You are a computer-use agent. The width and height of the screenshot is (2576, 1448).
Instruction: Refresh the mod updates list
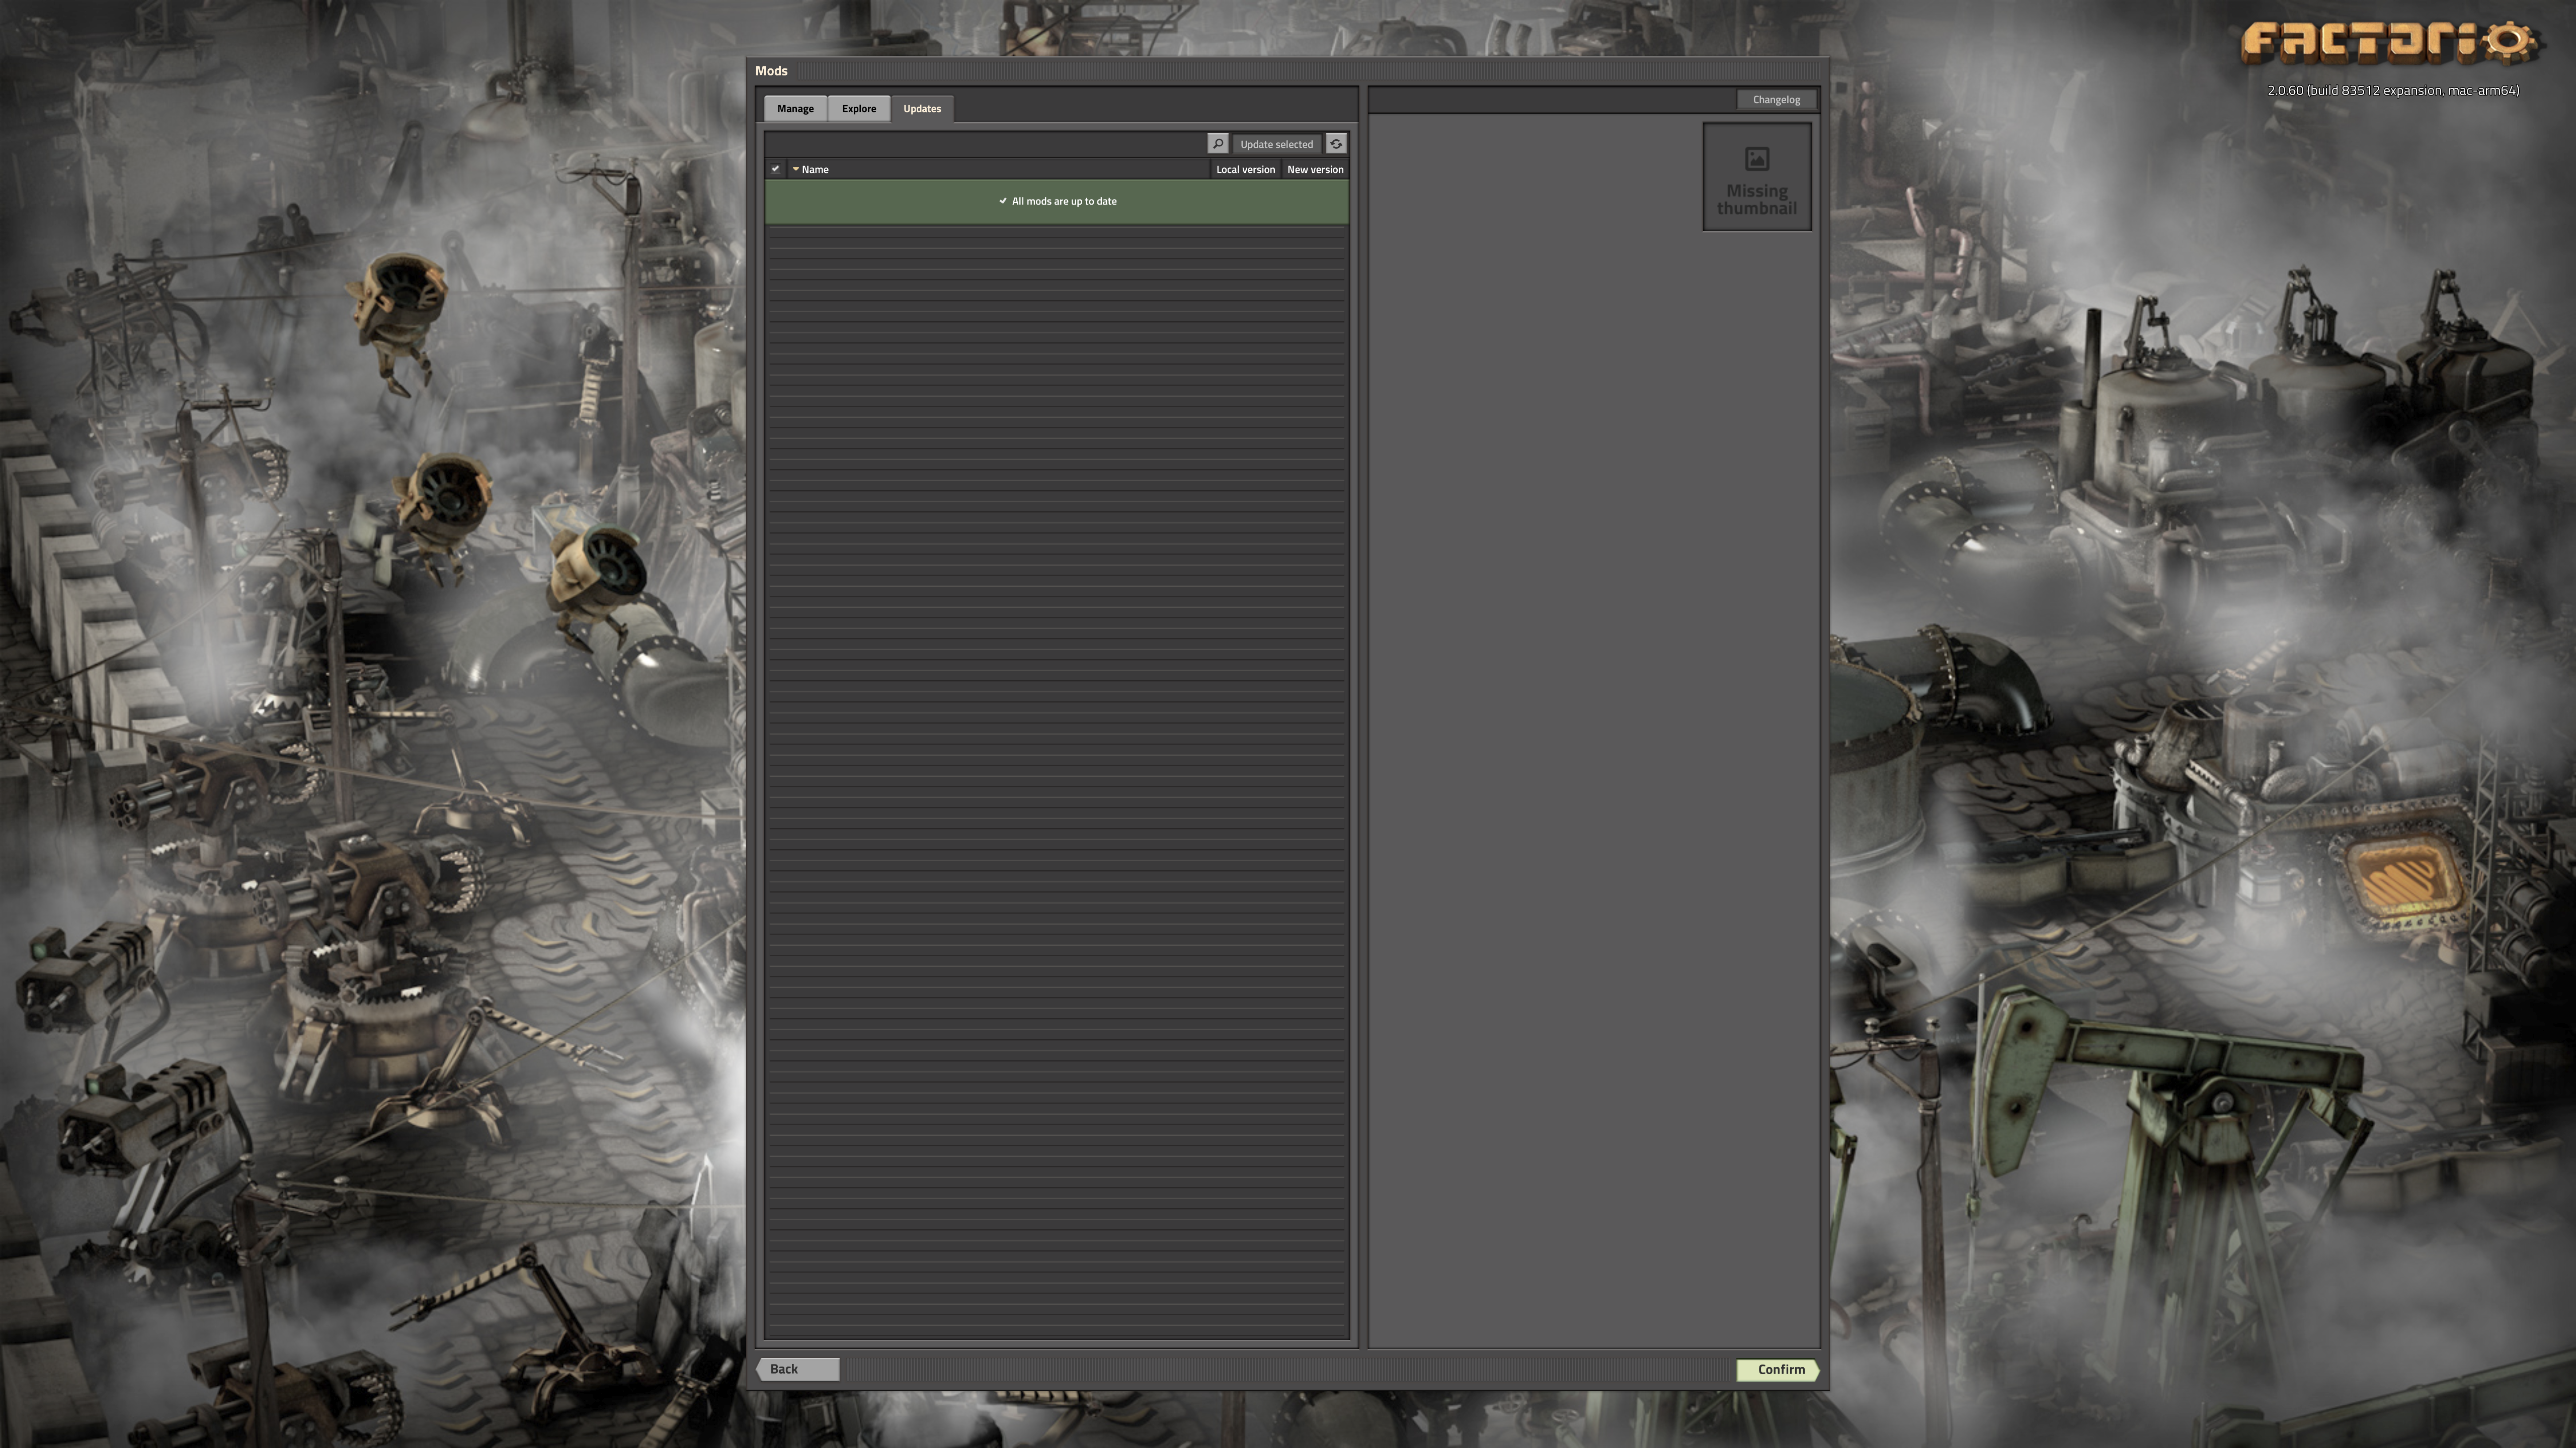(1336, 144)
